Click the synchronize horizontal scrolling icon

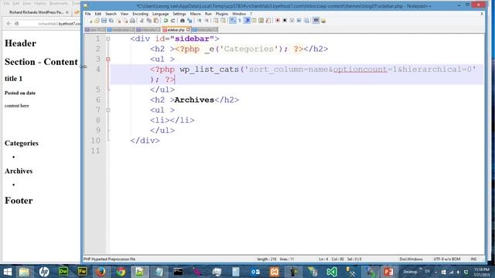coord(223,21)
